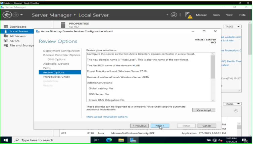253x144 pixels.
Task: Click event ID 8198 in the events list
Action: (x=90, y=133)
